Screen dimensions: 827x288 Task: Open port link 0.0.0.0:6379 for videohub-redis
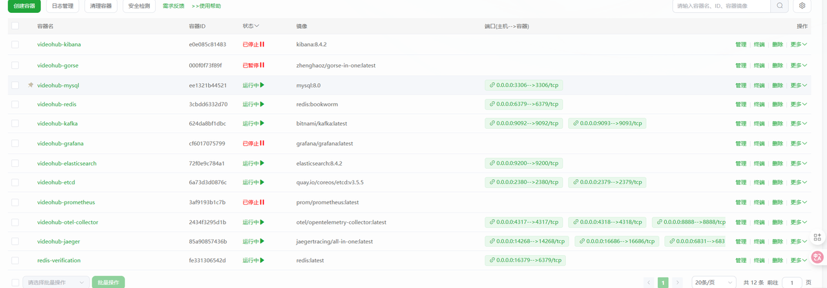pyautogui.click(x=524, y=104)
